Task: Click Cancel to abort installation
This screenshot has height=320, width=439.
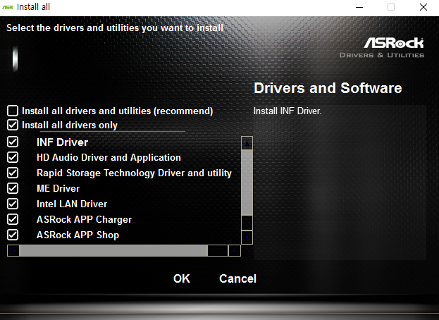Action: (x=237, y=278)
